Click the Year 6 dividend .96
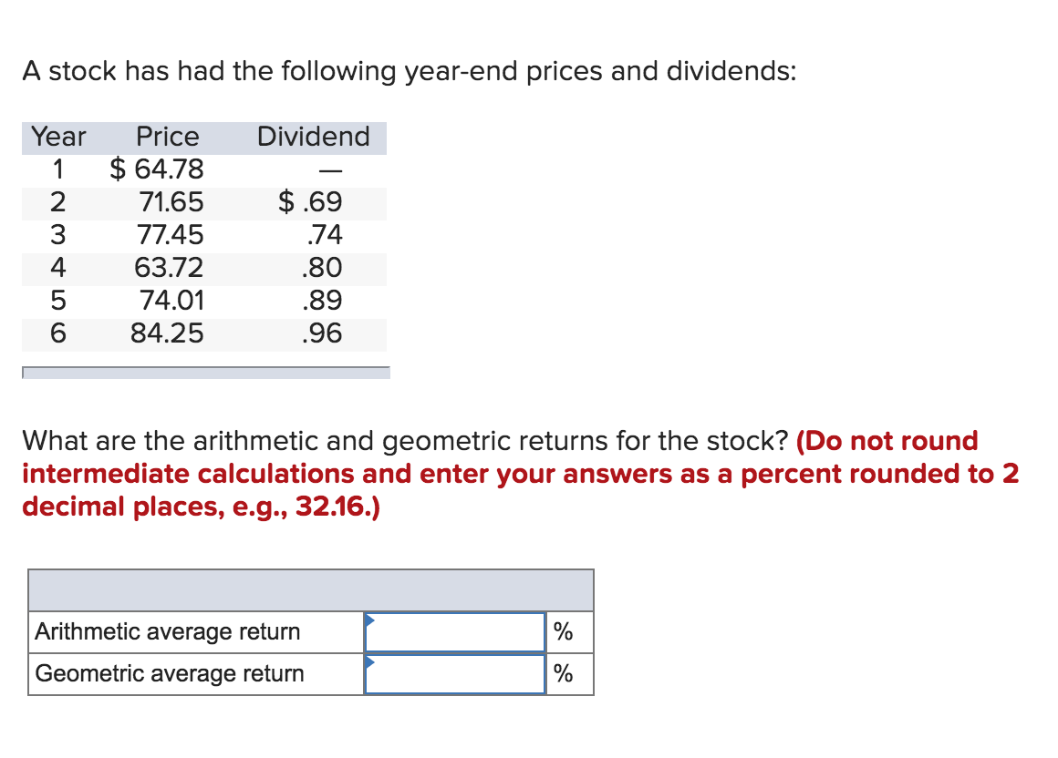The image size is (1058, 758). (323, 333)
